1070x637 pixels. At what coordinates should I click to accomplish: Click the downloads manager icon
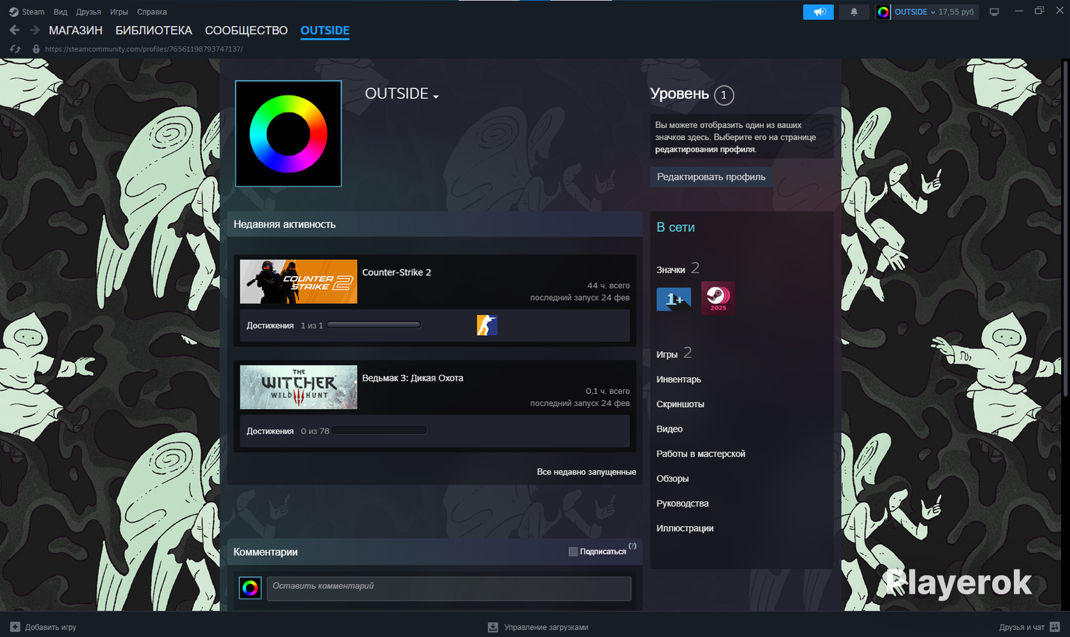click(x=493, y=627)
